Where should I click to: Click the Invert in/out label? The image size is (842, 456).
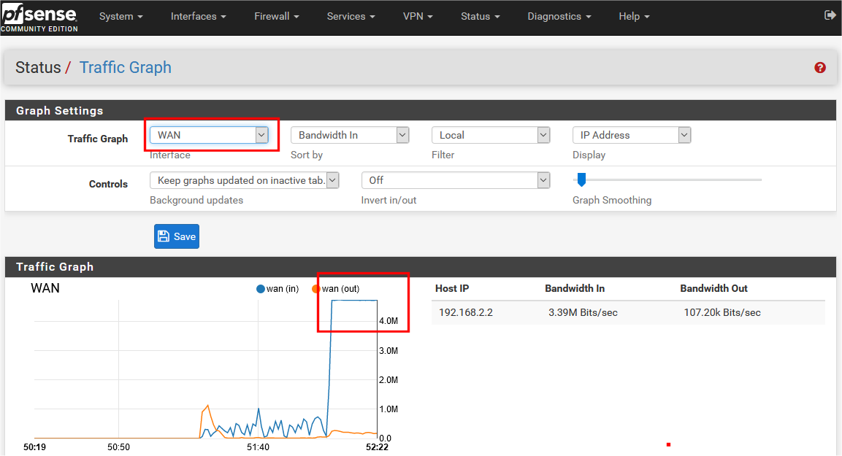[389, 200]
